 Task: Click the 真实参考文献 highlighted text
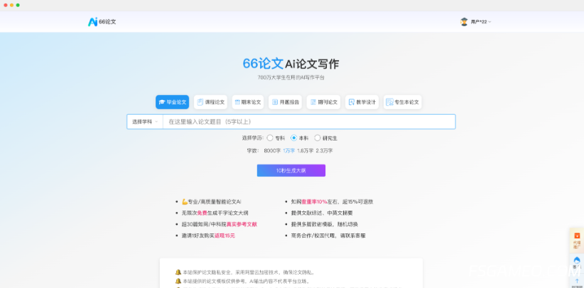click(242, 224)
